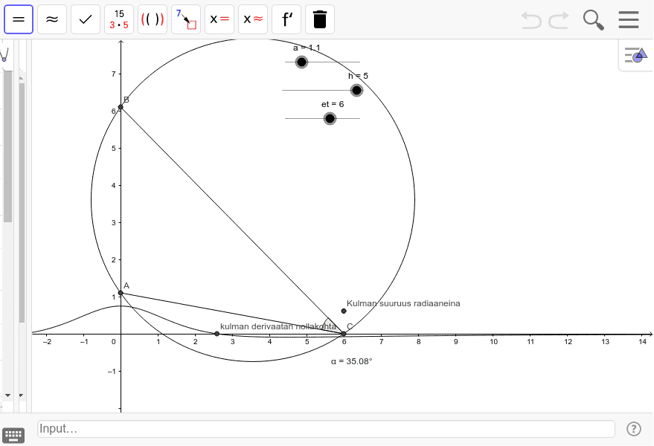Click the Delete trash can tool
654x446 pixels.
pos(320,19)
